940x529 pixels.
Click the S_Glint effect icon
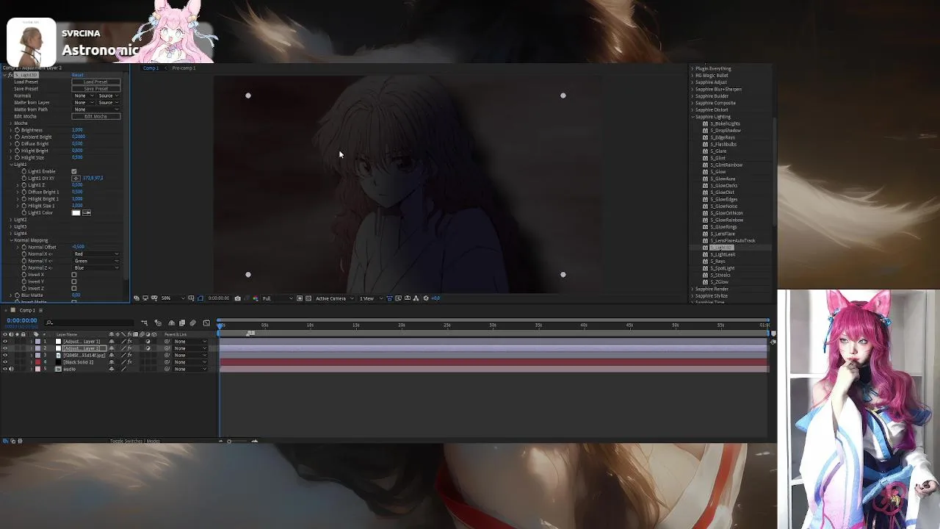point(705,158)
